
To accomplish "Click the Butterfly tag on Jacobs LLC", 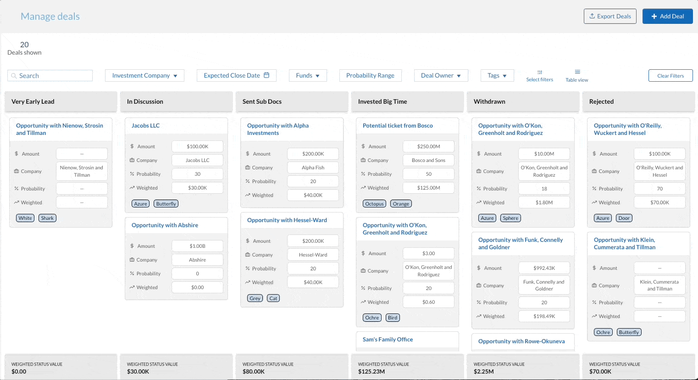I will 166,204.
